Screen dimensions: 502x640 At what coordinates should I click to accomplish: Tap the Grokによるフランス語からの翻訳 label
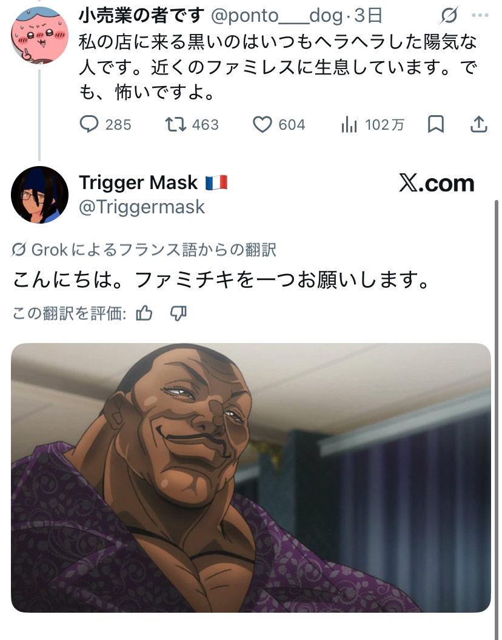(x=144, y=250)
